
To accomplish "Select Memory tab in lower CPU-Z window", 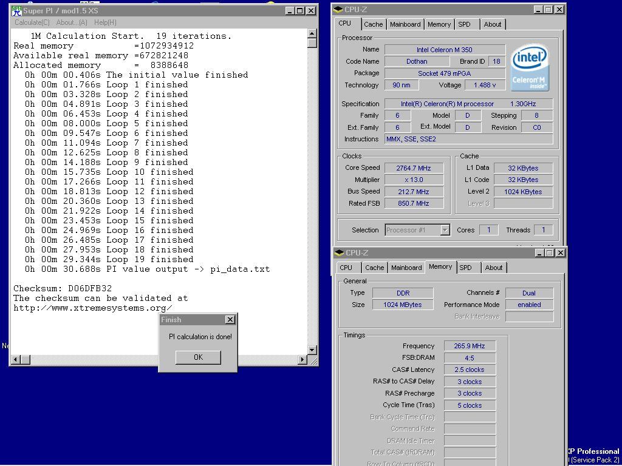I will (x=440, y=267).
